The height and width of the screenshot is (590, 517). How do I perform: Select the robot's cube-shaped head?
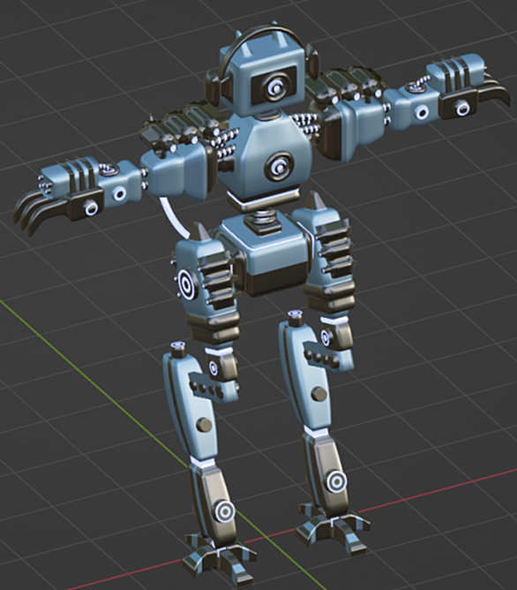tap(263, 75)
